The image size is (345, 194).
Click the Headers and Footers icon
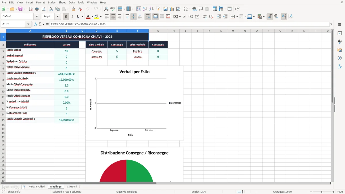pos(207,9)
